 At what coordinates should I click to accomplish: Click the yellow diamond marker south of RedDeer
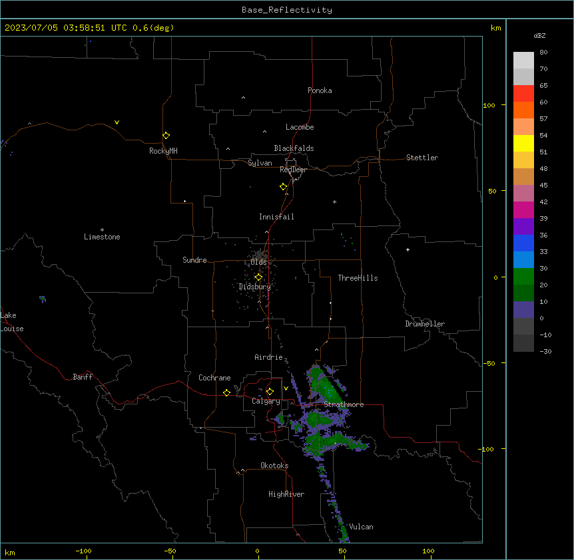tap(284, 187)
